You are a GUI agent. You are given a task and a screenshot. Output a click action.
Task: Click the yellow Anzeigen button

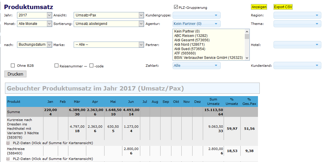[x=259, y=7]
